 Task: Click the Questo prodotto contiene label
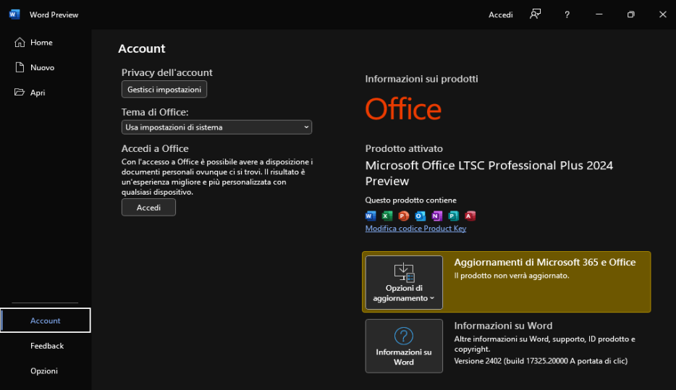click(411, 200)
